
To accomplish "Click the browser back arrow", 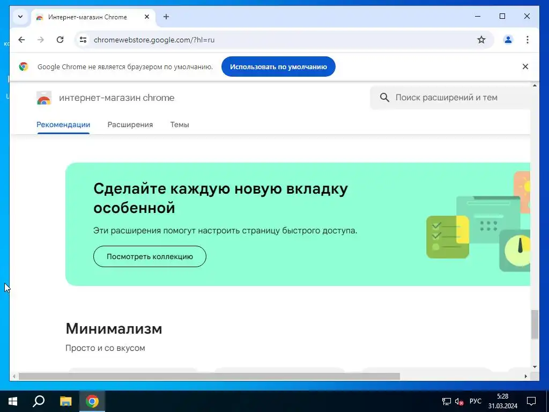I will pyautogui.click(x=21, y=40).
